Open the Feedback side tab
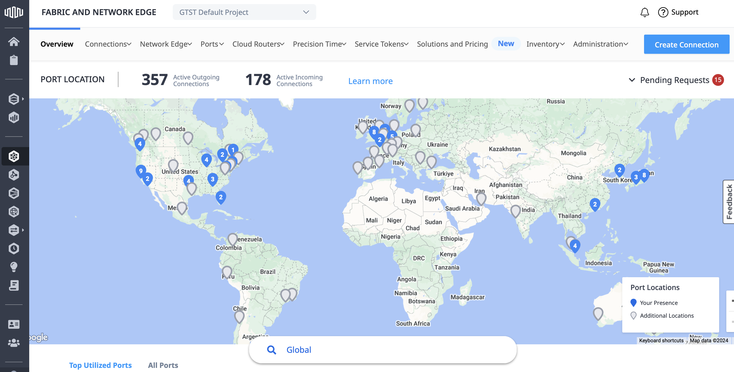This screenshot has width=734, height=372. point(729,202)
